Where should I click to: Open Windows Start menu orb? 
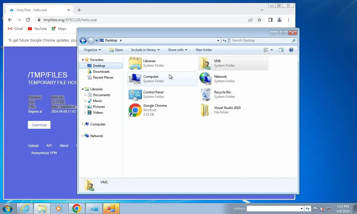8,208
